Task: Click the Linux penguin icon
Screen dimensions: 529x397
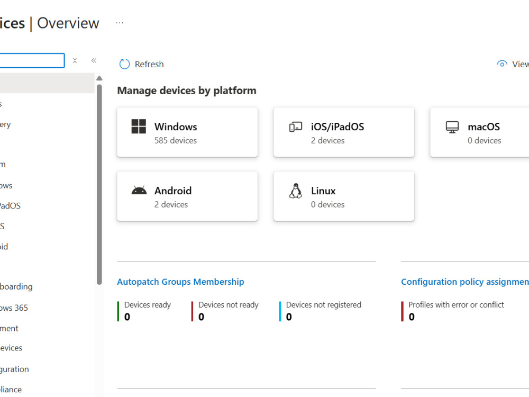Action: point(296,191)
